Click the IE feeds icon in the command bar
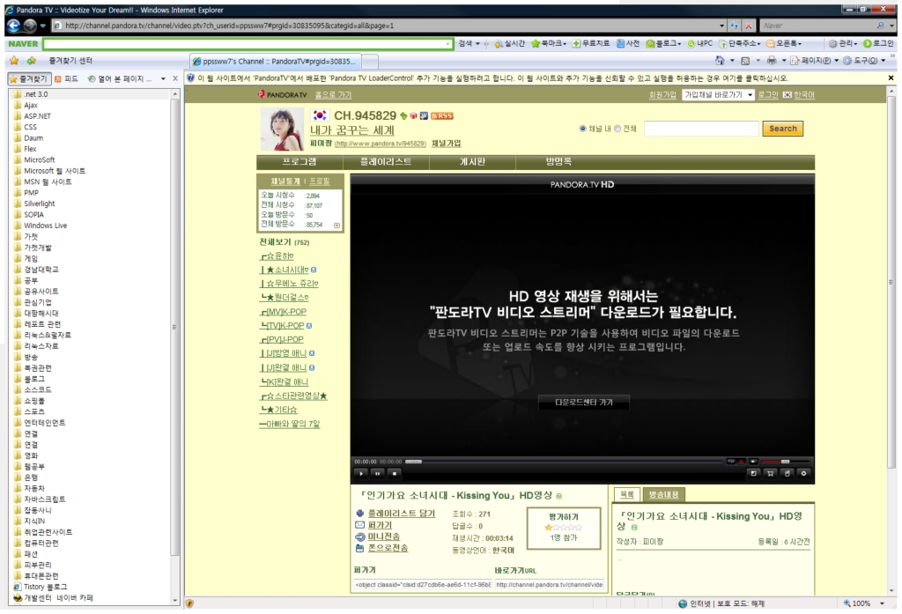 pyautogui.click(x=745, y=61)
